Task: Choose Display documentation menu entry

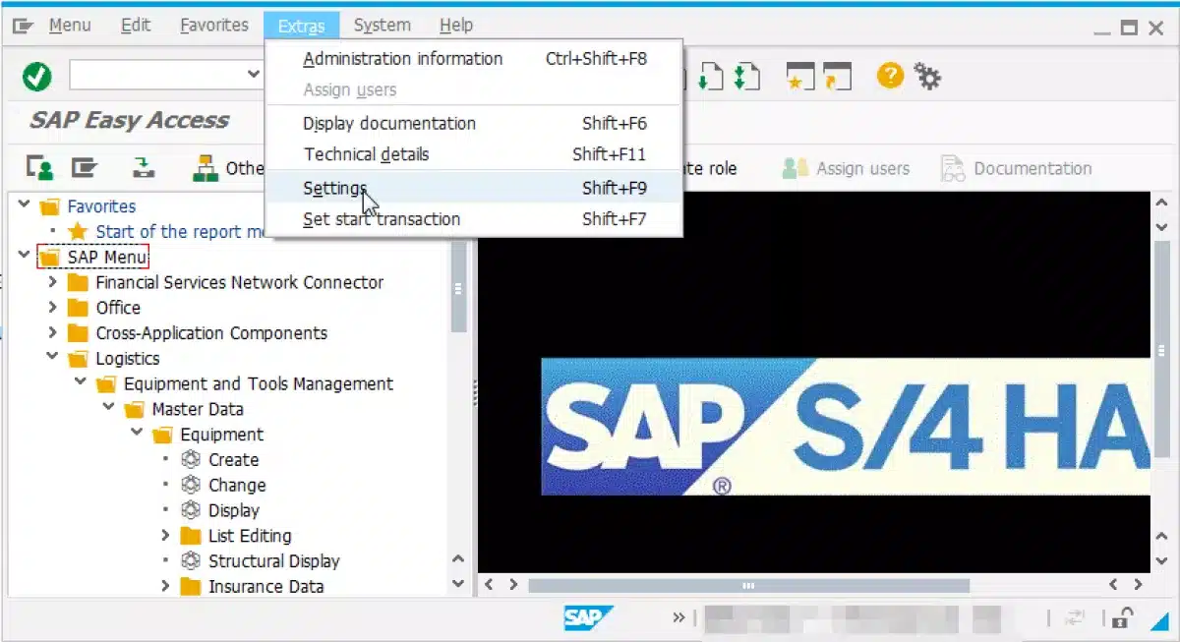Action: (475, 124)
